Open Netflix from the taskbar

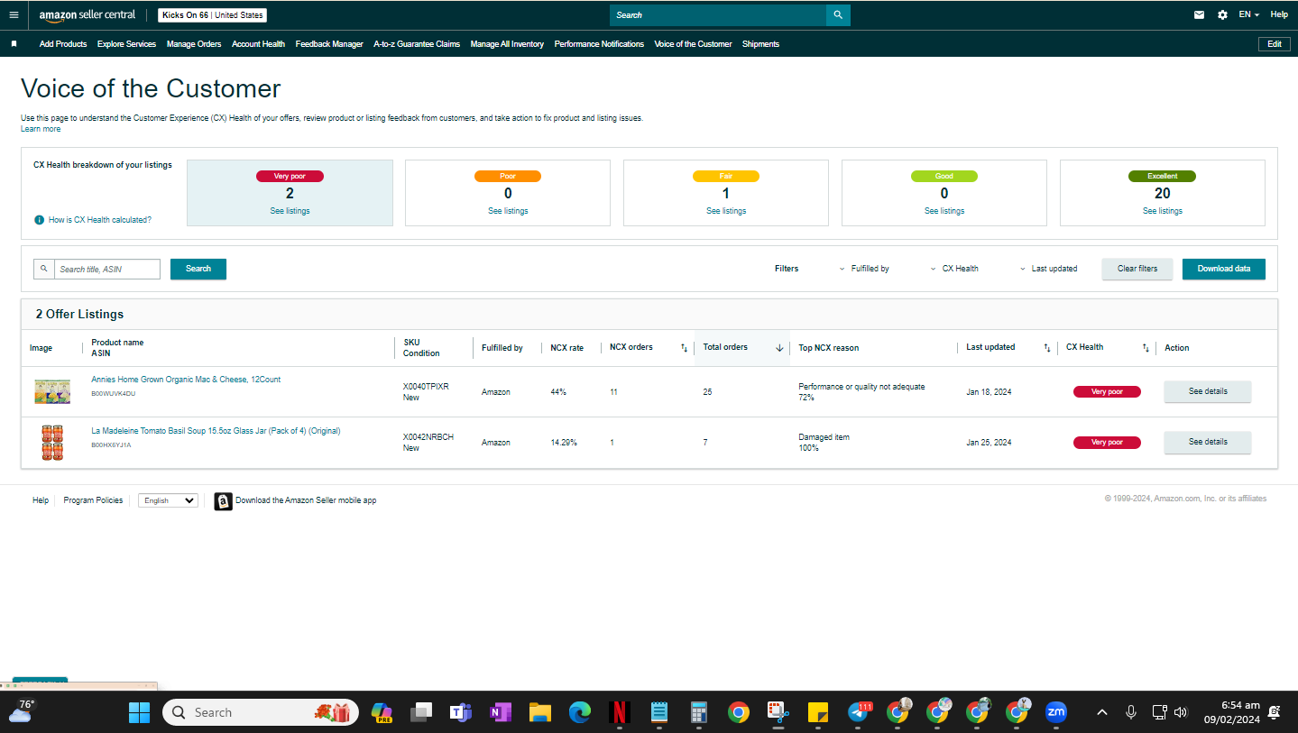tap(620, 712)
